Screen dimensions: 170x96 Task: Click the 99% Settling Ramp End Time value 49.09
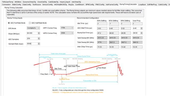tap(126, 33)
